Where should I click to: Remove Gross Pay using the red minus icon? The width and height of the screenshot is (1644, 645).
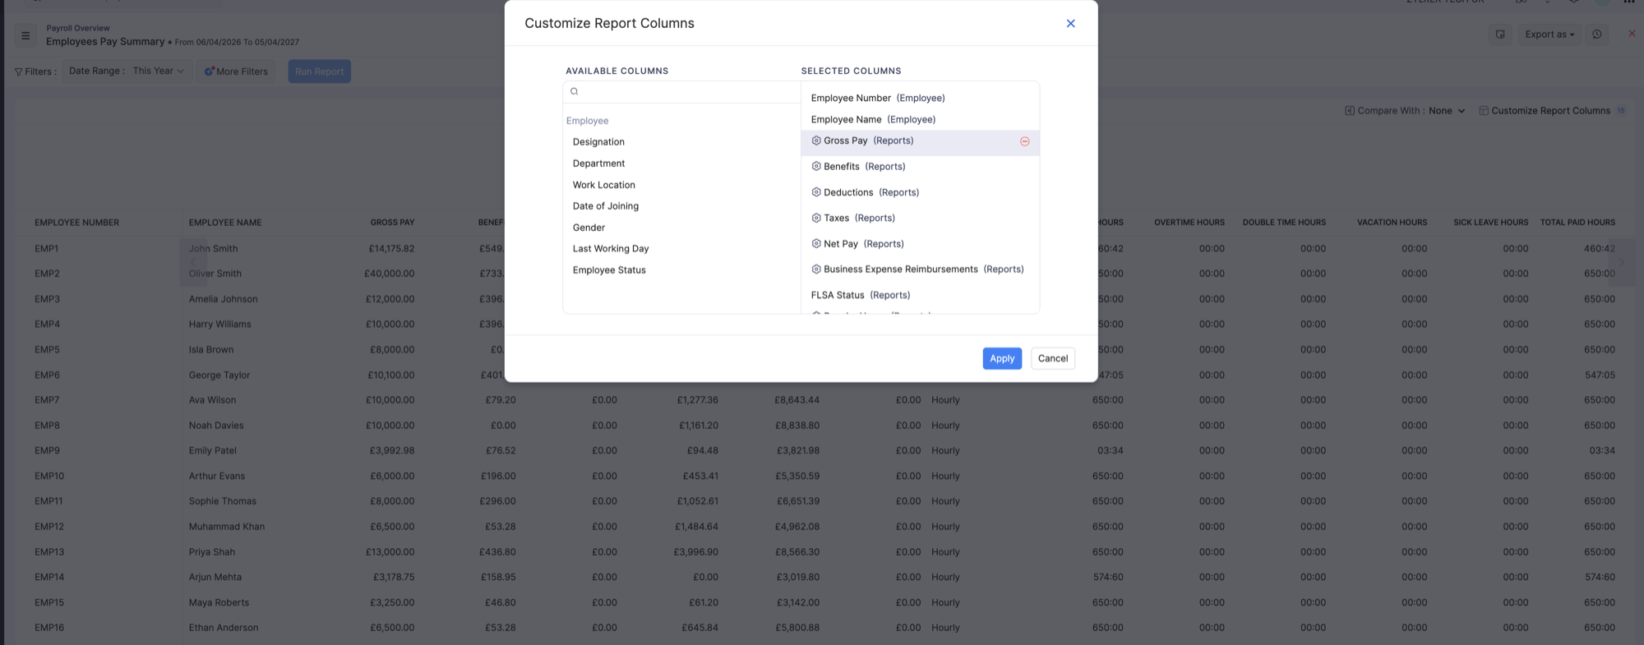tap(1024, 141)
